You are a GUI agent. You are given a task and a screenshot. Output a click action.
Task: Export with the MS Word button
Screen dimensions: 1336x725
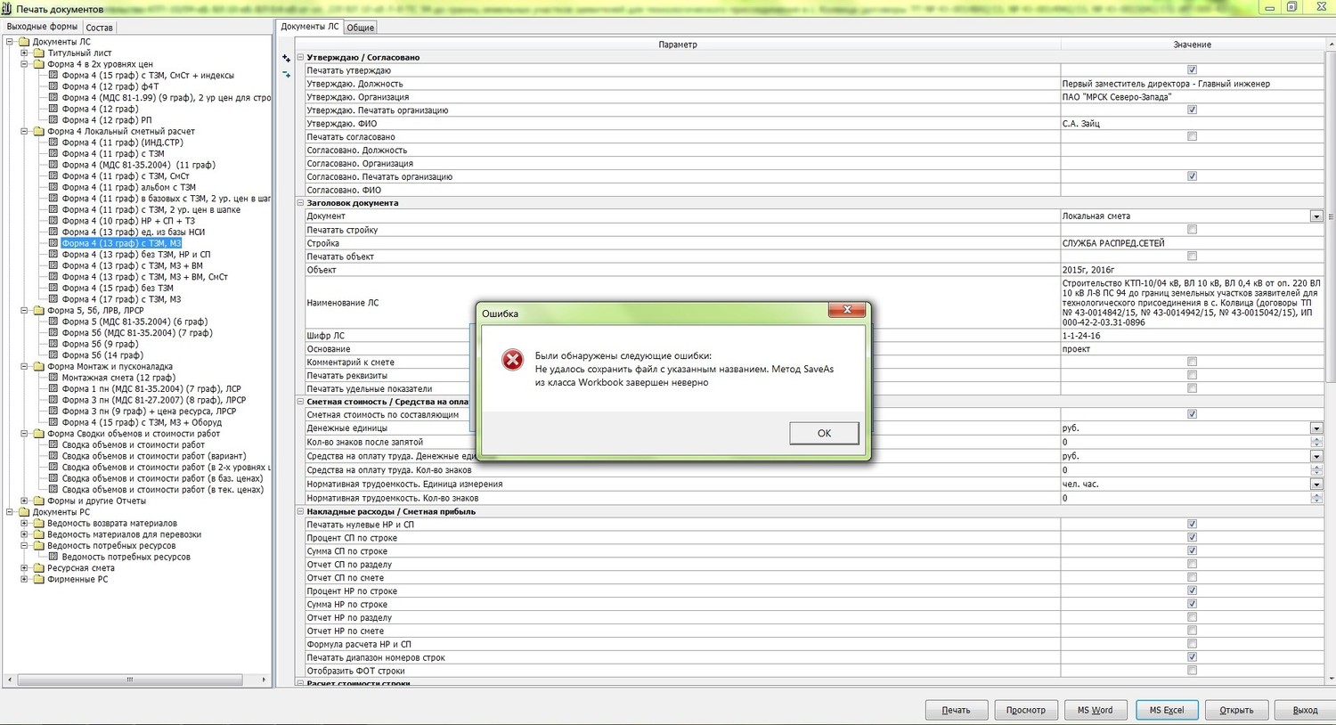tap(1096, 710)
